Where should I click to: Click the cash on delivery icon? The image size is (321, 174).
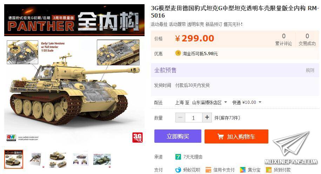tap(268, 170)
